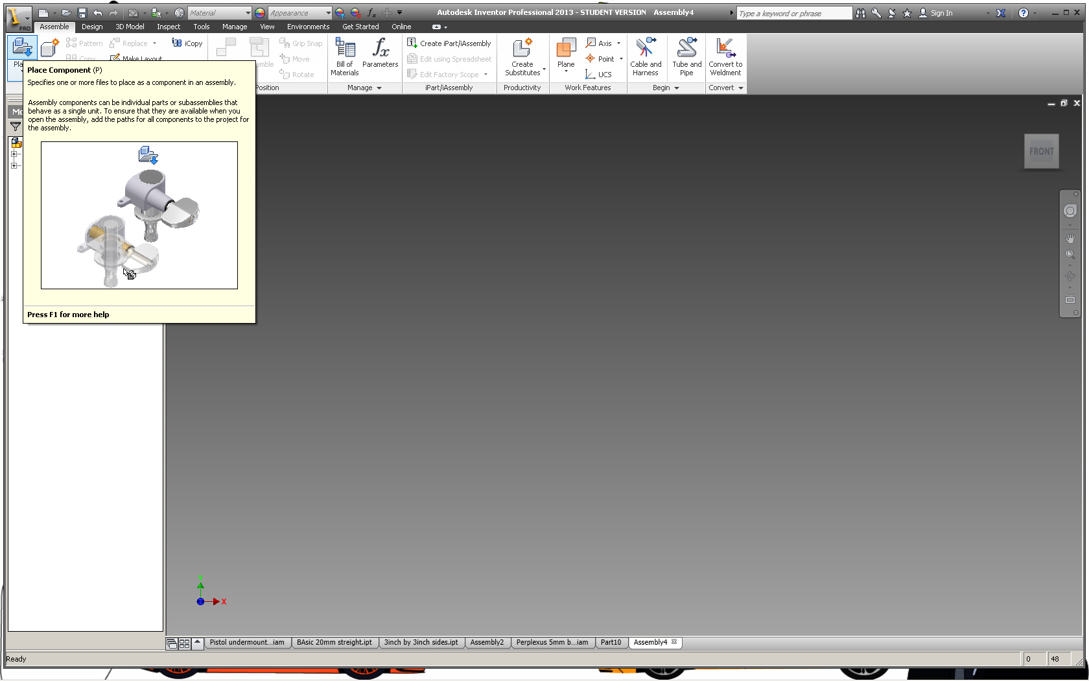This screenshot has height=681, width=1089.
Task: Open the fx Parameters dialog
Action: pyautogui.click(x=381, y=53)
